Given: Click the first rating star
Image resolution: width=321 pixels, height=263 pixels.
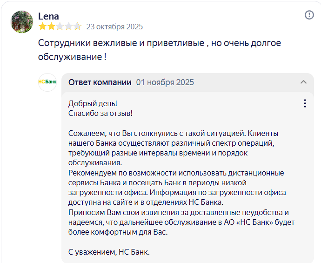Looking at the screenshot, I should pyautogui.click(x=42, y=27).
